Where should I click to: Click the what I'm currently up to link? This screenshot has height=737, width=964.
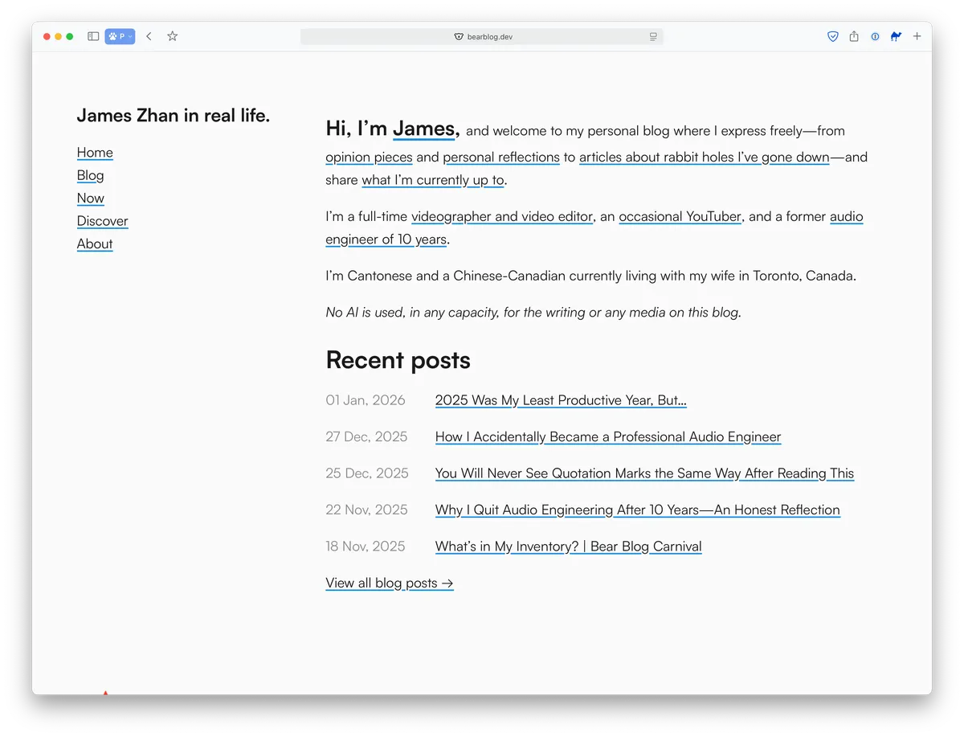(432, 180)
